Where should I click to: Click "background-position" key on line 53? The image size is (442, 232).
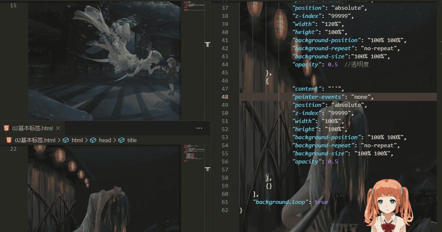tap(326, 137)
